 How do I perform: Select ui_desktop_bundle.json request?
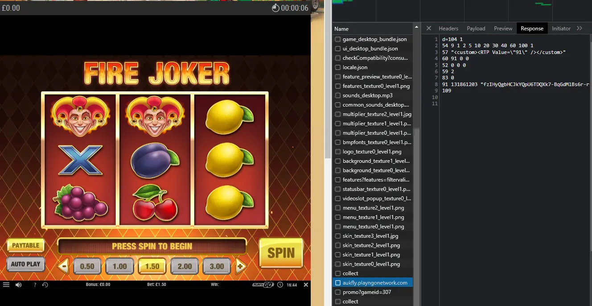coord(373,49)
